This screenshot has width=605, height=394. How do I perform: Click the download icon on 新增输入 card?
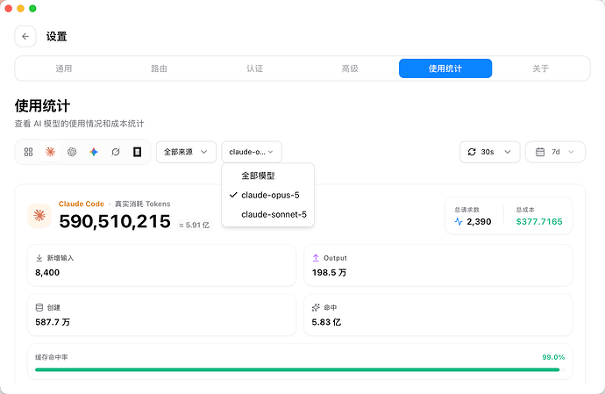[x=39, y=258]
